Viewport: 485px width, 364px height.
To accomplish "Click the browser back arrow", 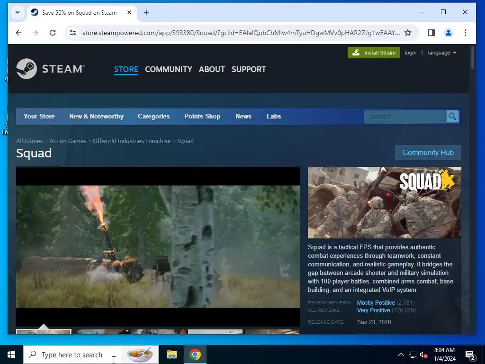I will pos(18,33).
